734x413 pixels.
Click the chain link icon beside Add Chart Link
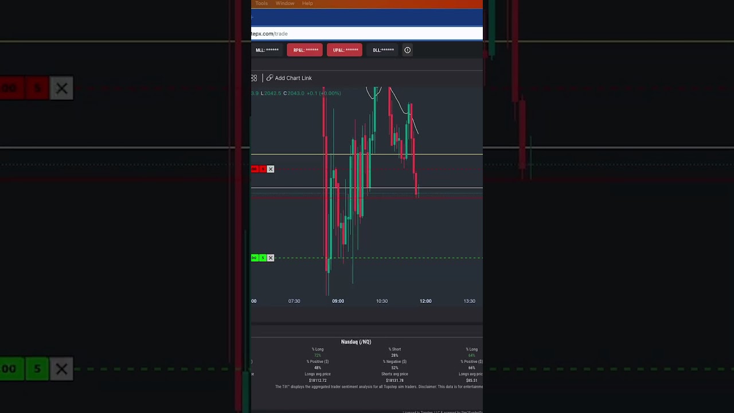[x=270, y=78]
